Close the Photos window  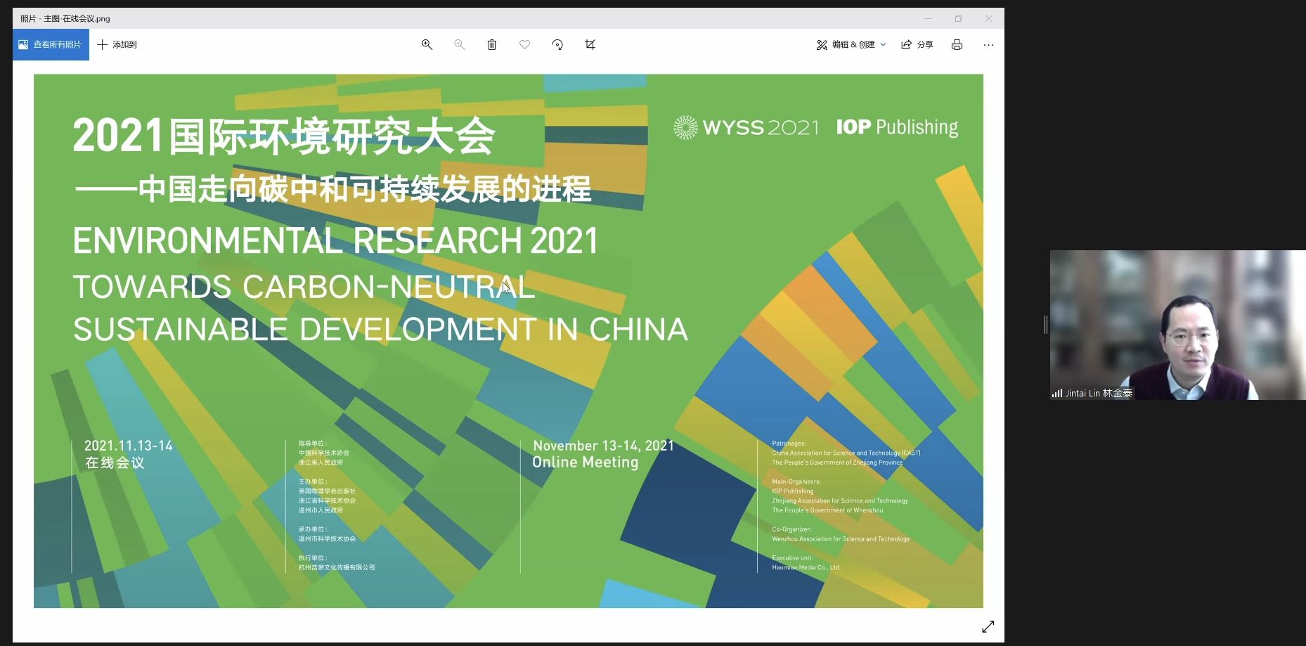pos(988,19)
